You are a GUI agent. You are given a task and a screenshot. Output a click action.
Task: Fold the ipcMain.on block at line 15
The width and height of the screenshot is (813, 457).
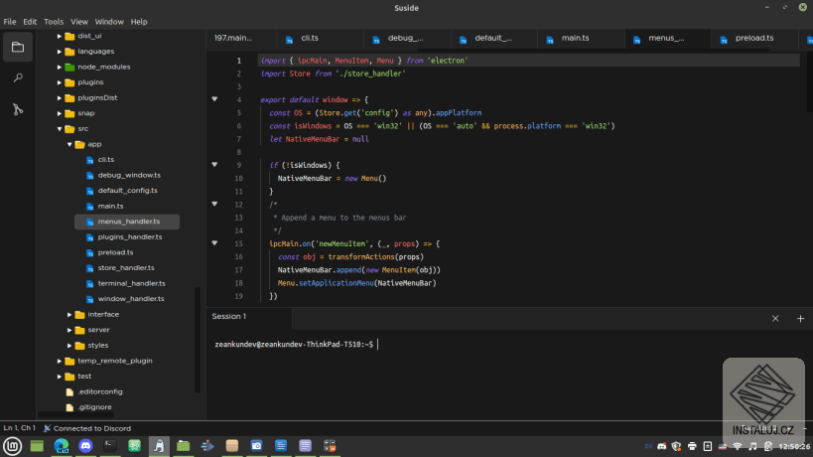pos(214,242)
